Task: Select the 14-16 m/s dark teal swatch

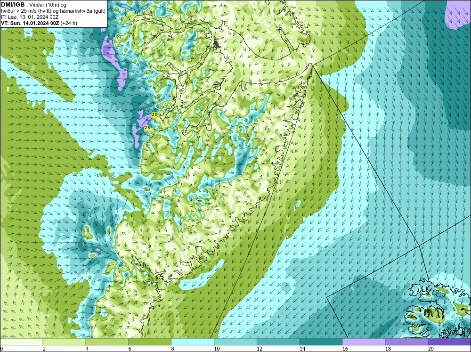Action: [321, 342]
